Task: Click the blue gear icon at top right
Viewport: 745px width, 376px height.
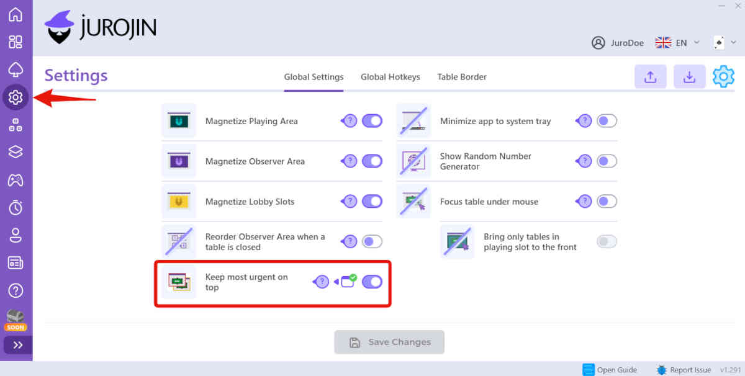Action: click(723, 77)
